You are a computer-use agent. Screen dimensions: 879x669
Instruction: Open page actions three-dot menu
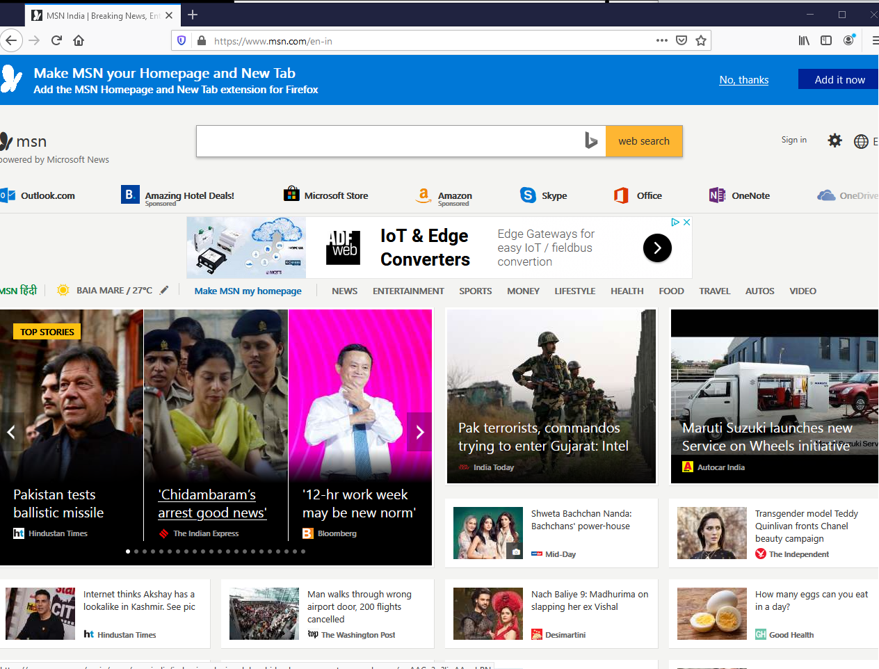pyautogui.click(x=662, y=40)
